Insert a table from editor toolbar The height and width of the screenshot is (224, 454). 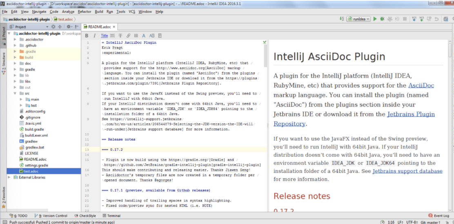(x=136, y=36)
